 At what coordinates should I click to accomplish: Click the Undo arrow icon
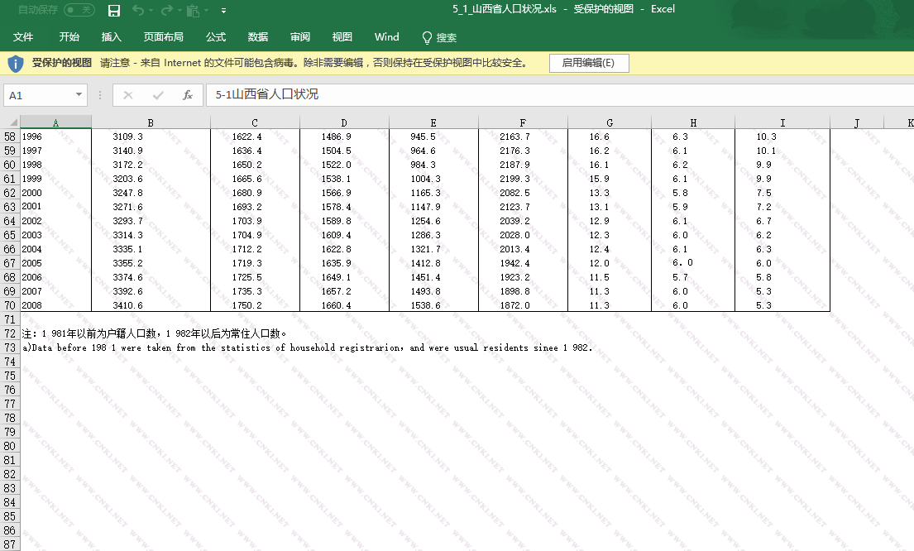coord(137,10)
